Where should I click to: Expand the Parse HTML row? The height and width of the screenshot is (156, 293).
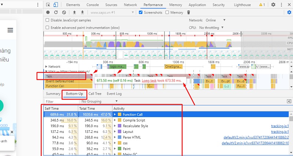(x=115, y=137)
